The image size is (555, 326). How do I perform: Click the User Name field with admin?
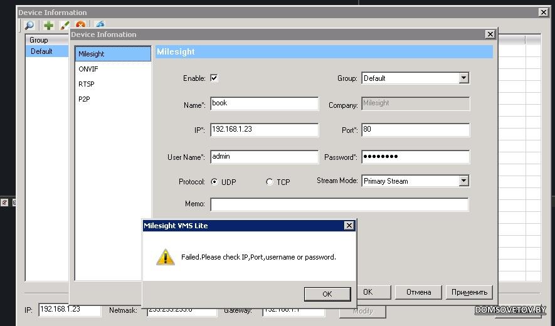(265, 157)
